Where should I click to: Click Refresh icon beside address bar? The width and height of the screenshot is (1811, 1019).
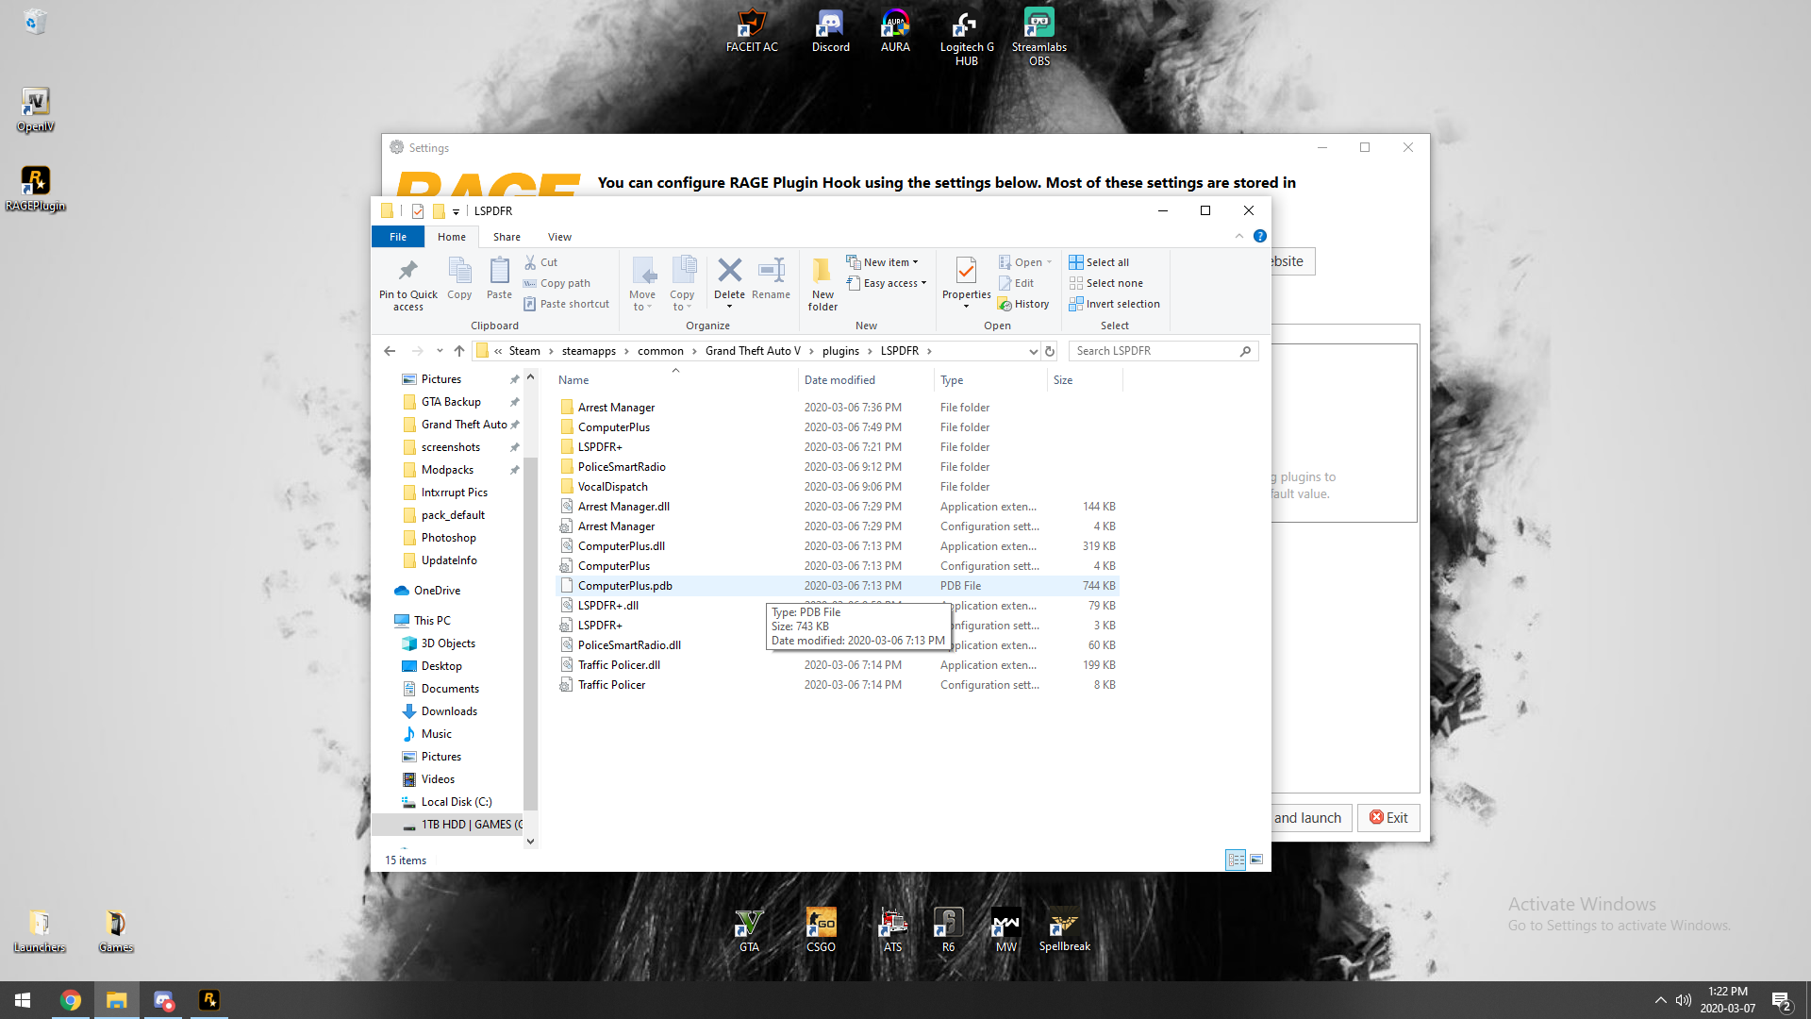click(1050, 351)
